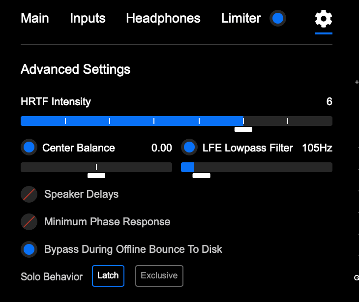The height and width of the screenshot is (302, 359).
Task: Open the settings gear tab
Action: coord(324,19)
